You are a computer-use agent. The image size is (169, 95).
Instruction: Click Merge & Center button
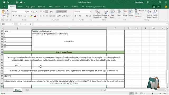coord(64,16)
